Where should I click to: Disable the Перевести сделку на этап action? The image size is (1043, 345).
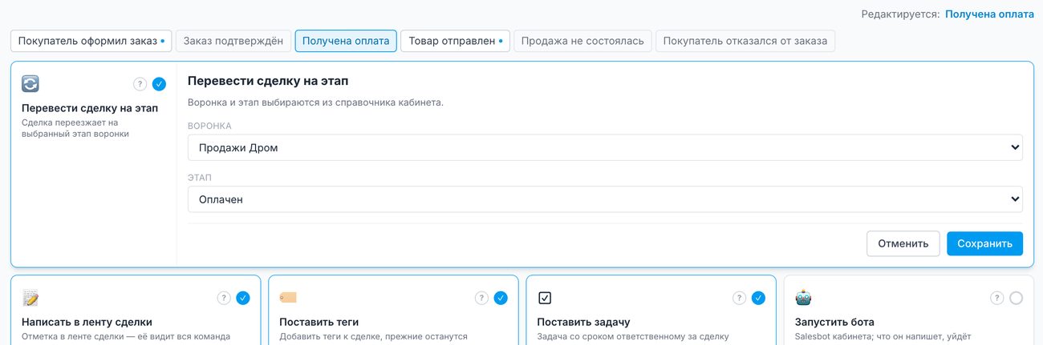[159, 83]
